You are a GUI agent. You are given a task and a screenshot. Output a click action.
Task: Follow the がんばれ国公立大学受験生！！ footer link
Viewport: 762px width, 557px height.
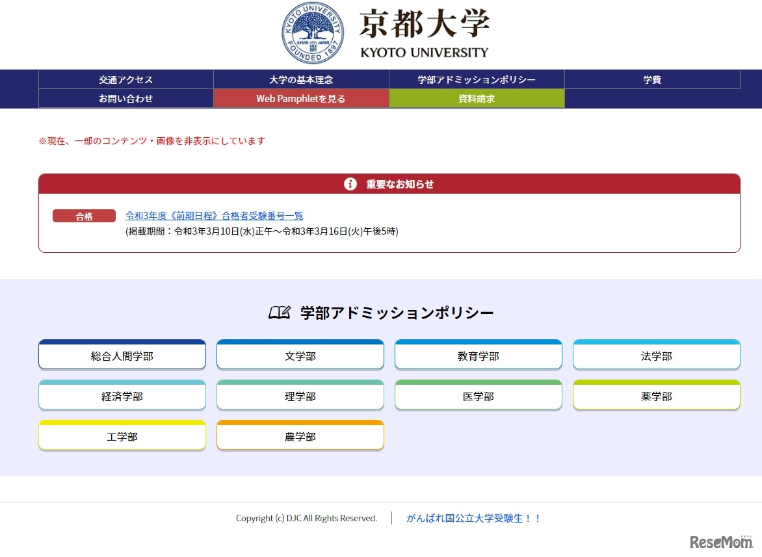(473, 518)
